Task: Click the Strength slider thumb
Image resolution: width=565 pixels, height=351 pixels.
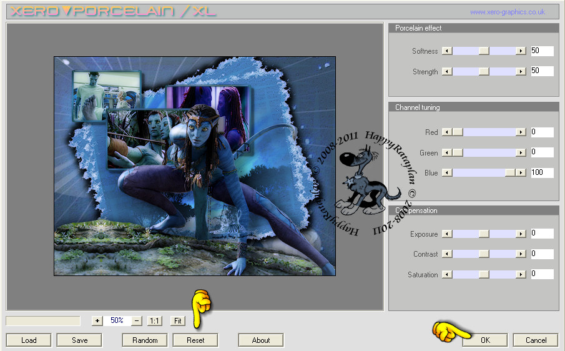Action: click(484, 71)
